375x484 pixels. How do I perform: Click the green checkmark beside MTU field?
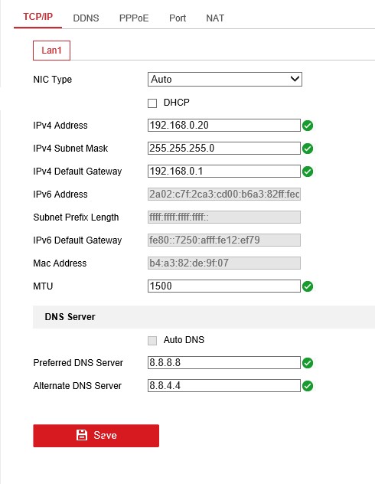pos(308,286)
